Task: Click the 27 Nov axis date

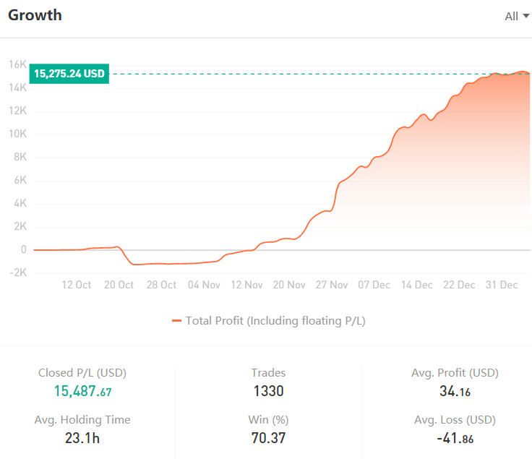Action: (x=332, y=285)
